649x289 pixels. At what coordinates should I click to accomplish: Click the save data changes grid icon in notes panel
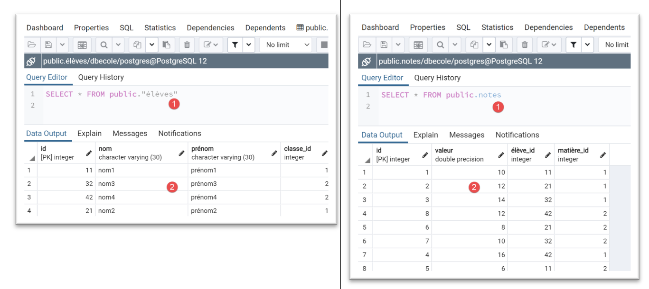[418, 45]
